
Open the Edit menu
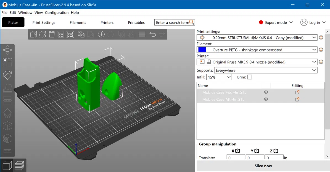(x=13, y=13)
